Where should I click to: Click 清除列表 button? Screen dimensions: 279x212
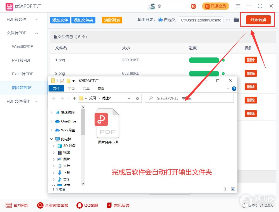point(112,20)
